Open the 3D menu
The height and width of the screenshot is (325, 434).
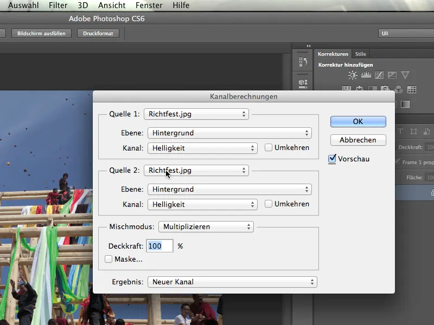point(83,5)
